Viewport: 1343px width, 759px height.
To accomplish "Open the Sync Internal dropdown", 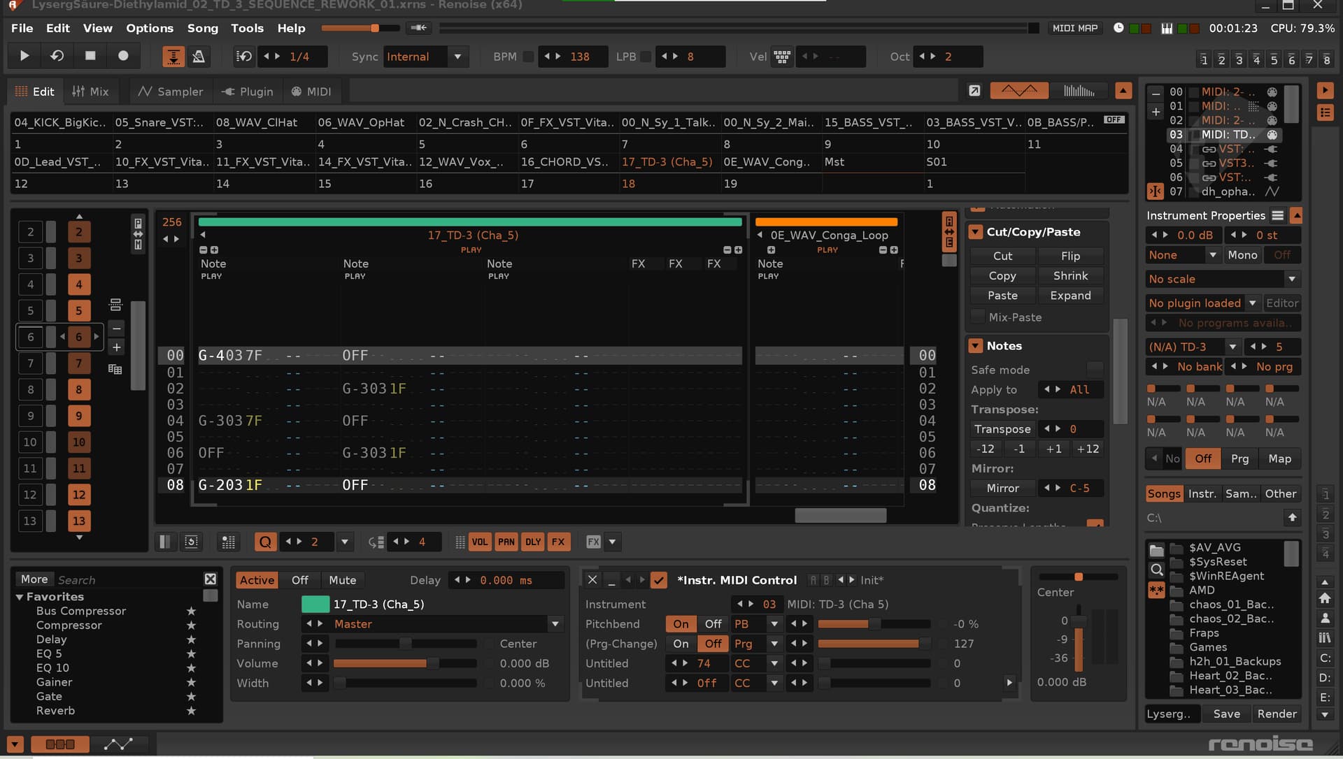I will pyautogui.click(x=457, y=57).
